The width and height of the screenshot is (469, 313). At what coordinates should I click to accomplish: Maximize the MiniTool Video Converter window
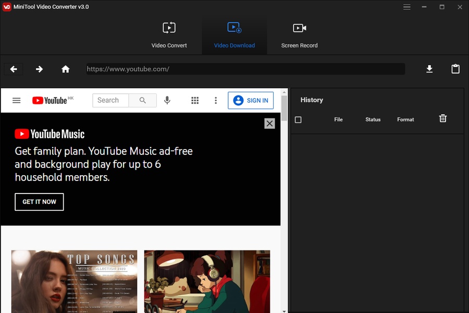coord(442,7)
